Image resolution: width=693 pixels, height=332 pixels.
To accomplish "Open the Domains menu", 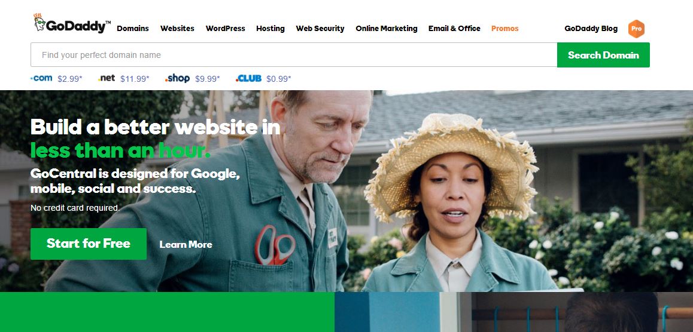I will (133, 28).
